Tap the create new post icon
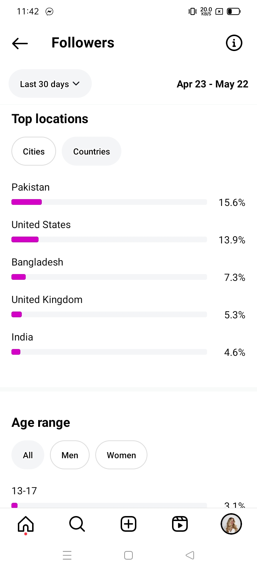Screen dimensions: 257x571 [128, 524]
